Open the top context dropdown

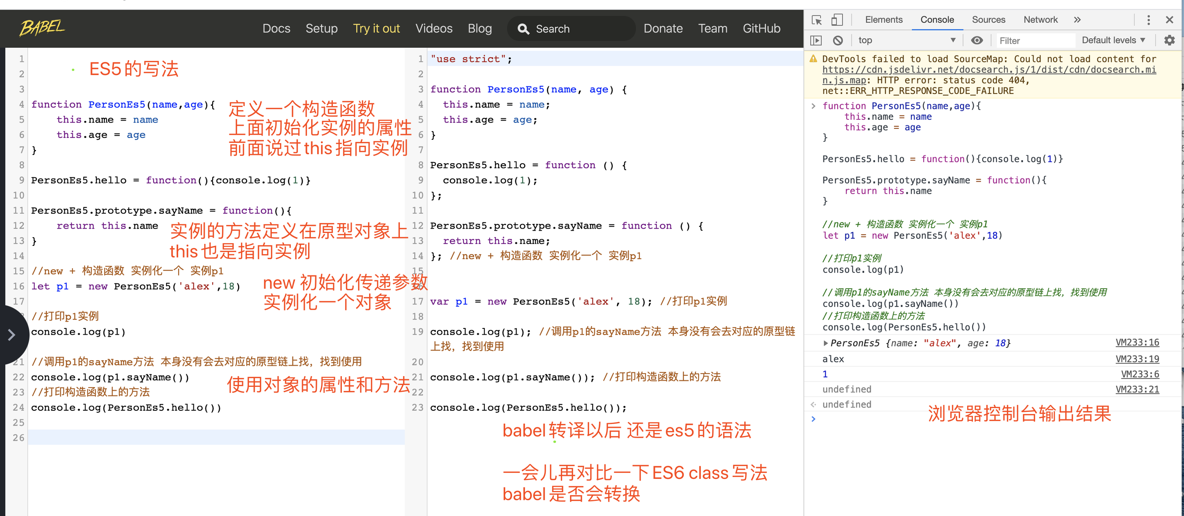[x=906, y=40]
